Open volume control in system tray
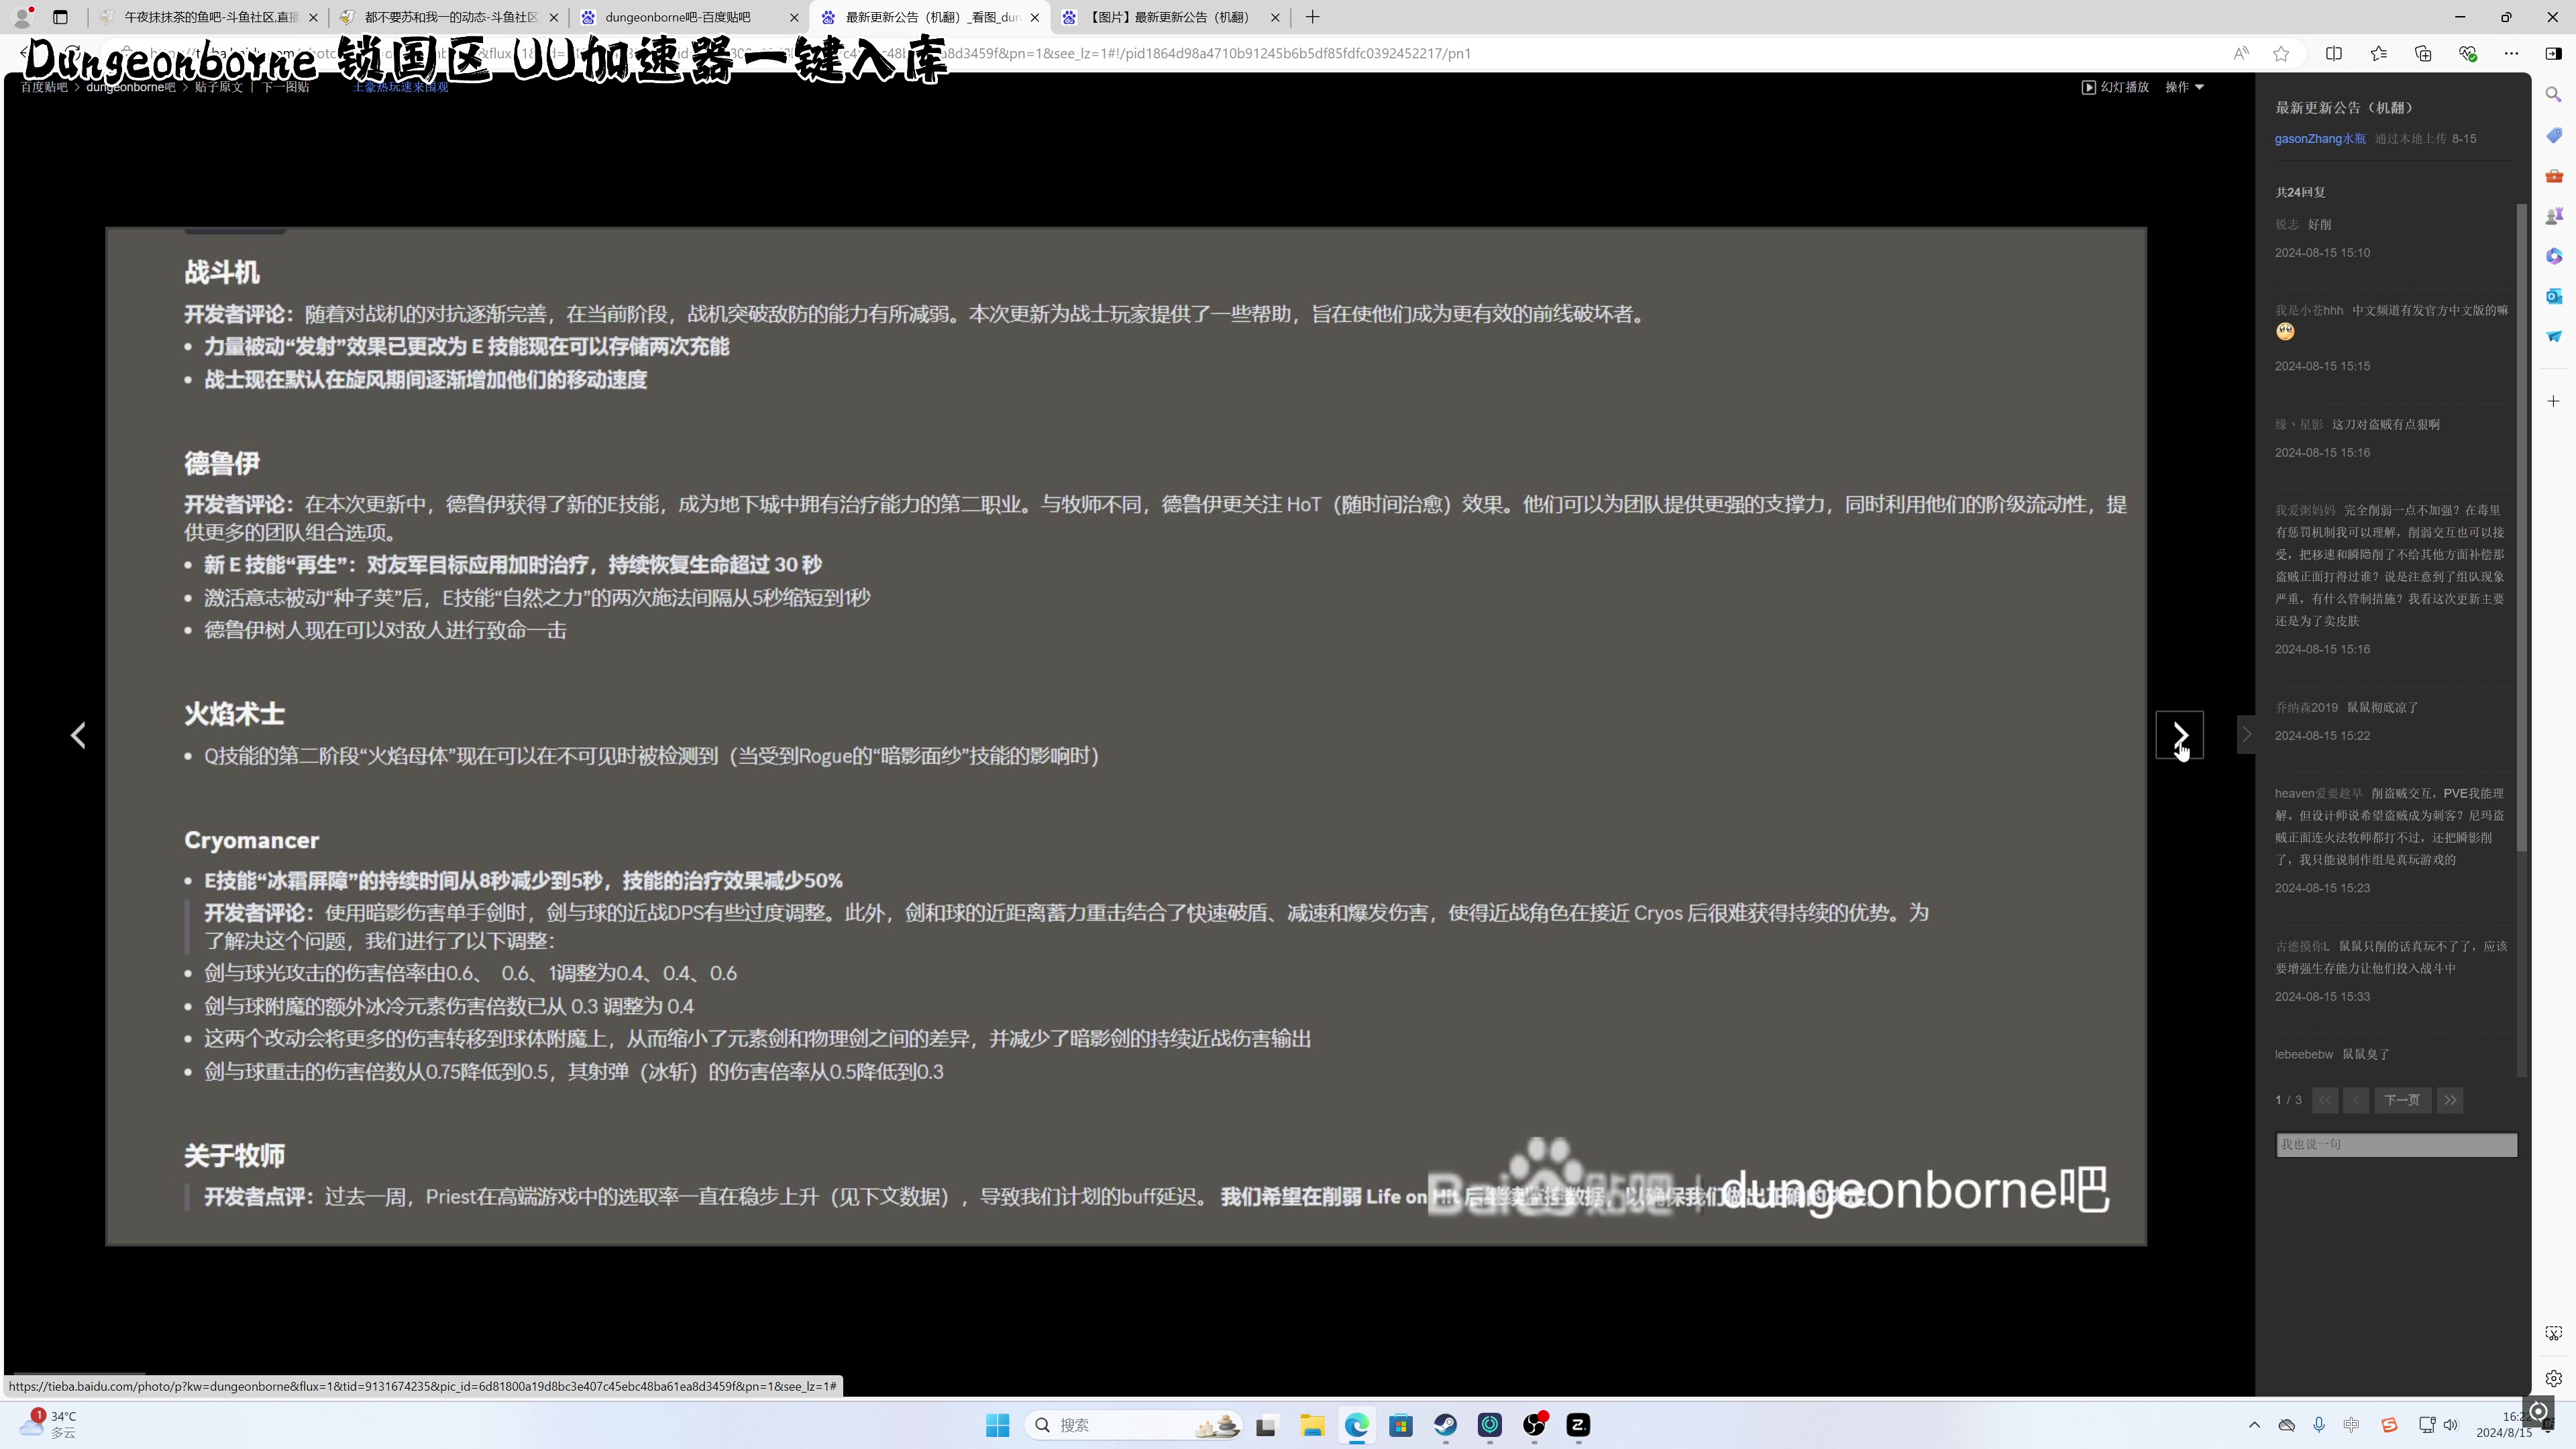The height and width of the screenshot is (1449, 2576). pyautogui.click(x=2451, y=1425)
